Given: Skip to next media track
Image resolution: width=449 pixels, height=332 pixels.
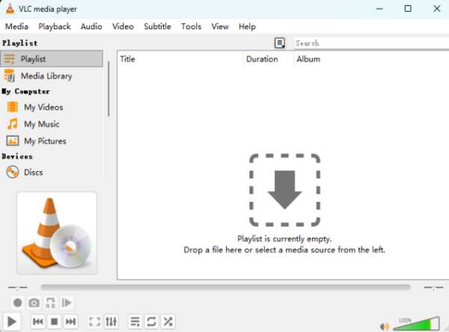Looking at the screenshot, I should pyautogui.click(x=70, y=322).
